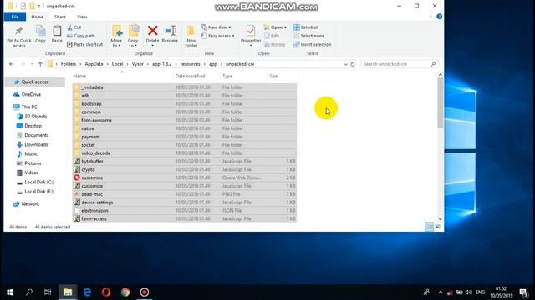Launch Google Chrome from taskbar
Screen dimensions: 535x300
125,292
